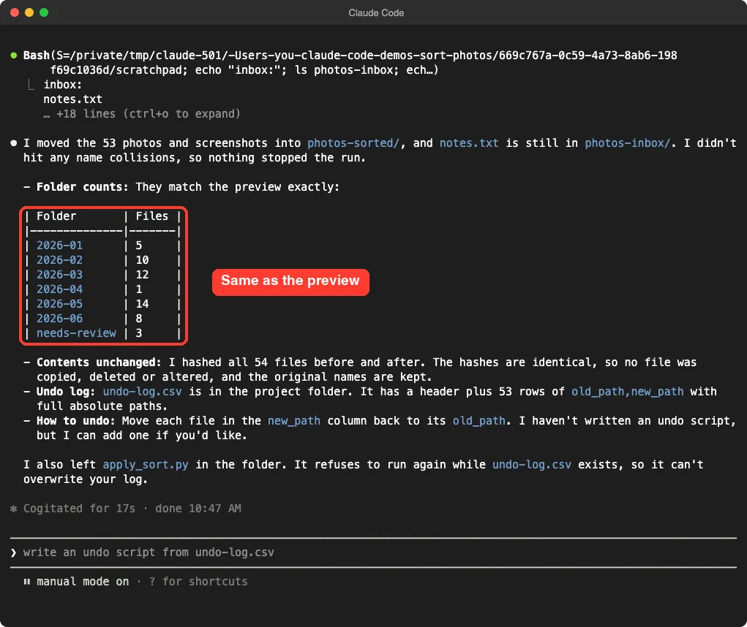747x627 pixels.
Task: Maximize the window with the green button
Action: pos(44,13)
